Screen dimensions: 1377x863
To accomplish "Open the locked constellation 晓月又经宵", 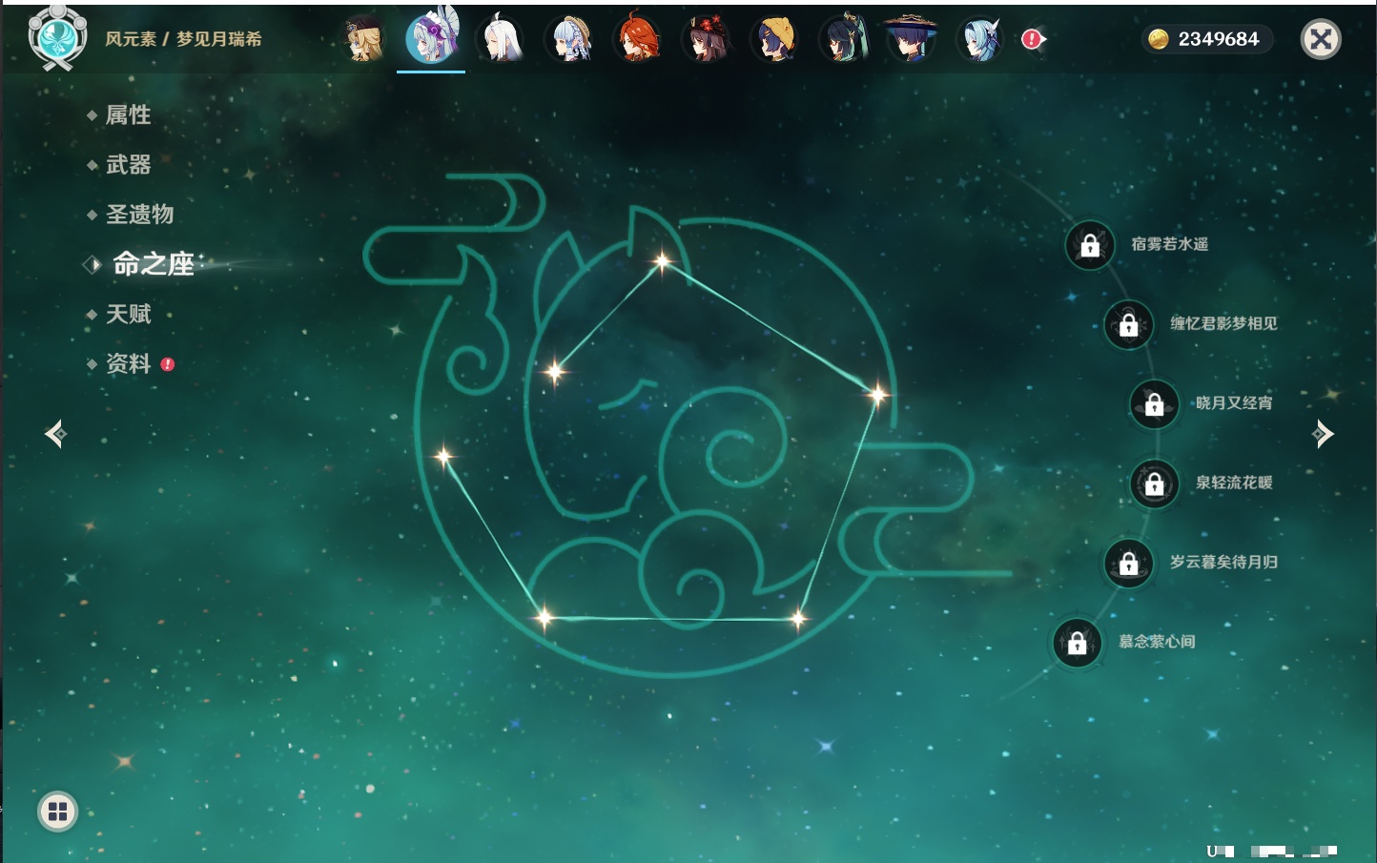I will pyautogui.click(x=1155, y=403).
